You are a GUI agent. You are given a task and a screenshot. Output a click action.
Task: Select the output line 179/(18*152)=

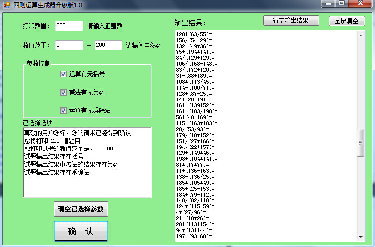click(195, 135)
